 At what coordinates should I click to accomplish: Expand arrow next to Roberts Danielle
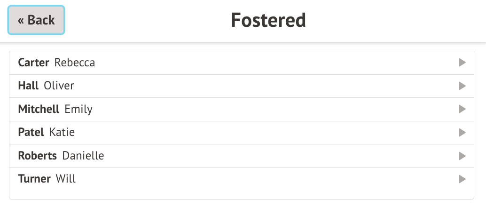(462, 156)
